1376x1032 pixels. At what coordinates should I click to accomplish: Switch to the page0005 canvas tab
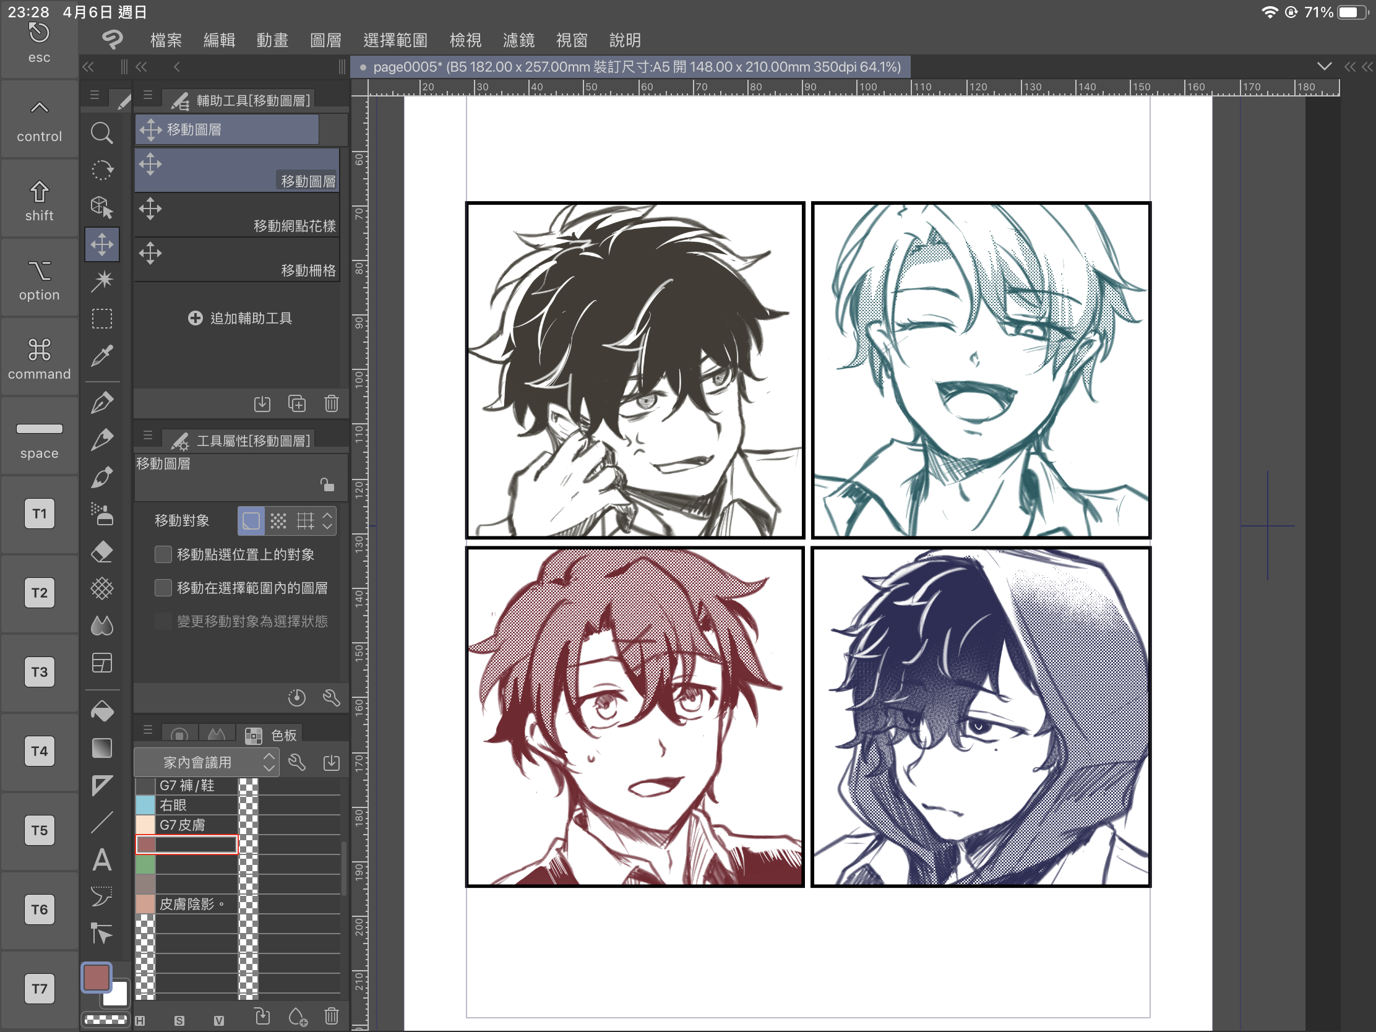coord(630,67)
